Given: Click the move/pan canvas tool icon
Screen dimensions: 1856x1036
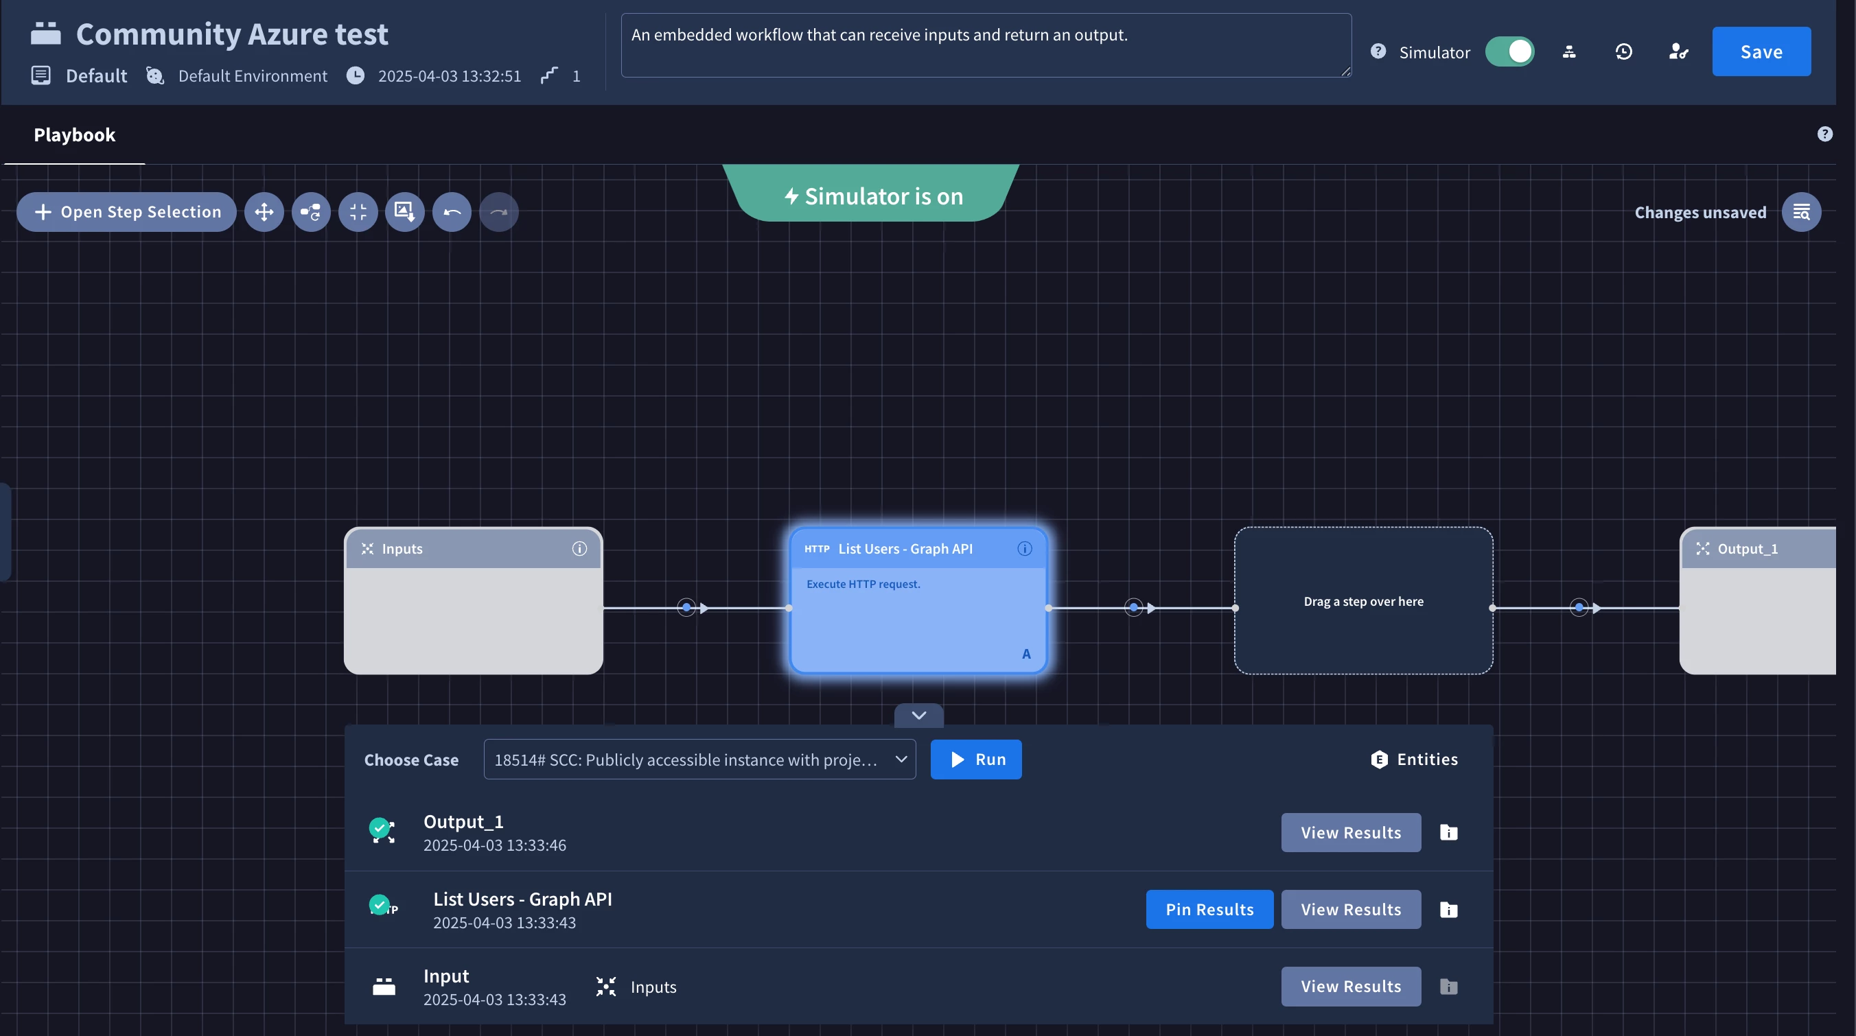Looking at the screenshot, I should (x=264, y=212).
